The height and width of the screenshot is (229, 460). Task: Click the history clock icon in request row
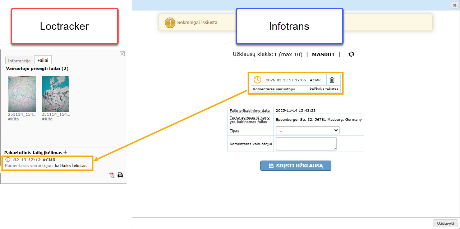pos(257,80)
